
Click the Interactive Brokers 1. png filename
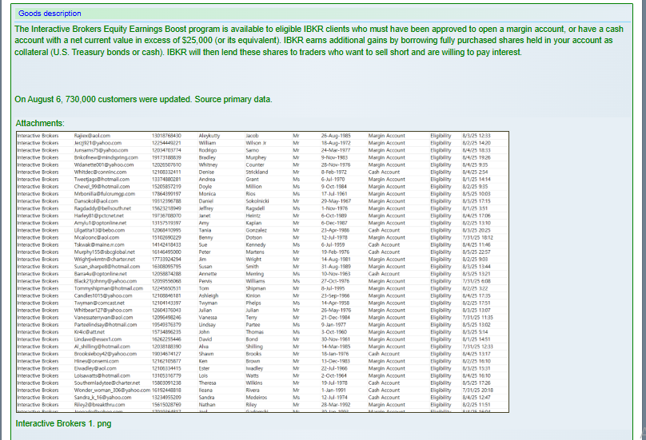point(63,422)
